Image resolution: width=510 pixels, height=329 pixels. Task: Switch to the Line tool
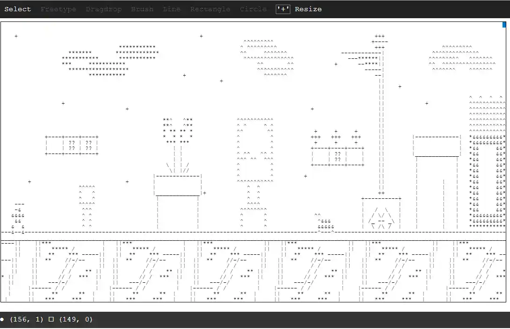(x=172, y=9)
